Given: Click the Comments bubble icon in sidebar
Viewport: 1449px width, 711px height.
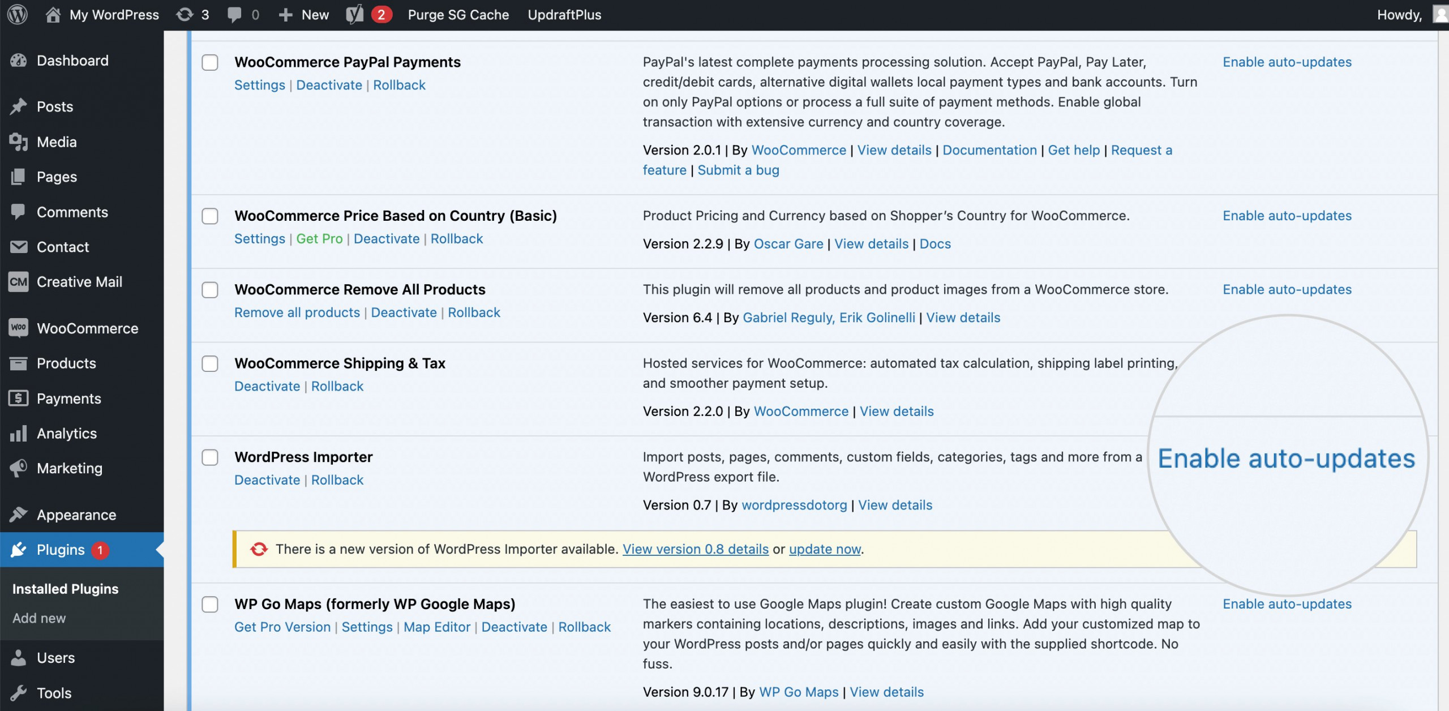Looking at the screenshot, I should coord(19,212).
